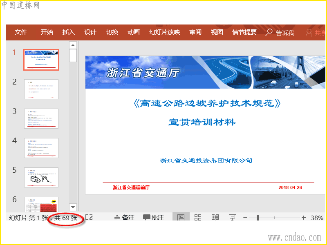
Task: Click the thumbnail pane scroll up arrow
Action: pyautogui.click(x=73, y=45)
